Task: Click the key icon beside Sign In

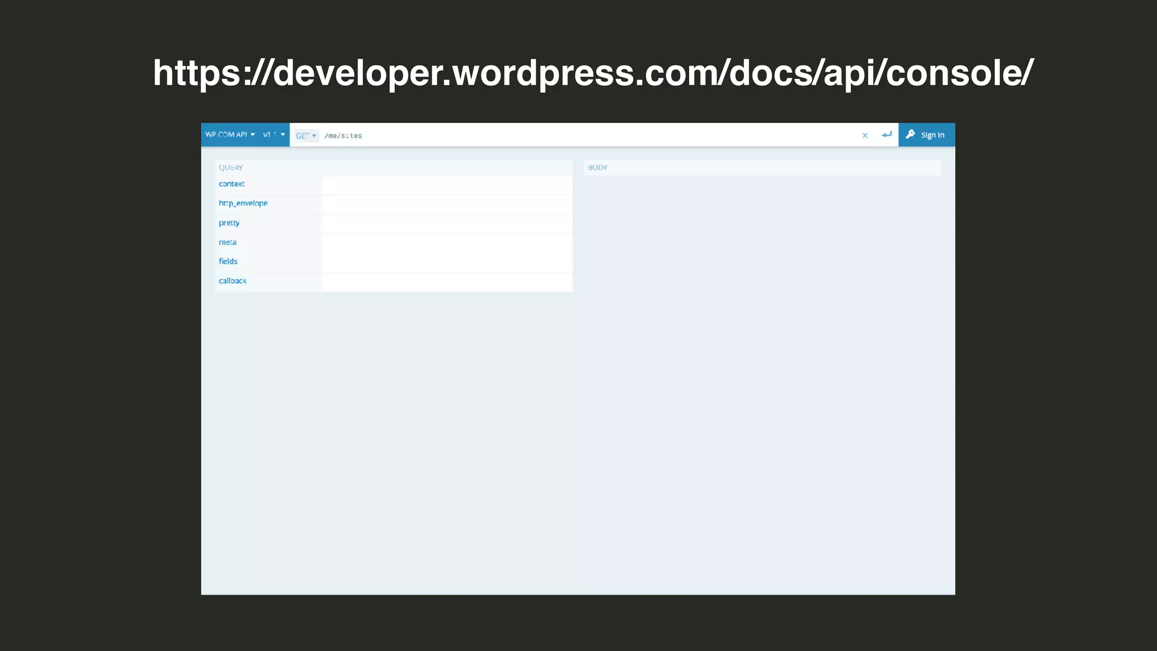Action: click(x=910, y=134)
